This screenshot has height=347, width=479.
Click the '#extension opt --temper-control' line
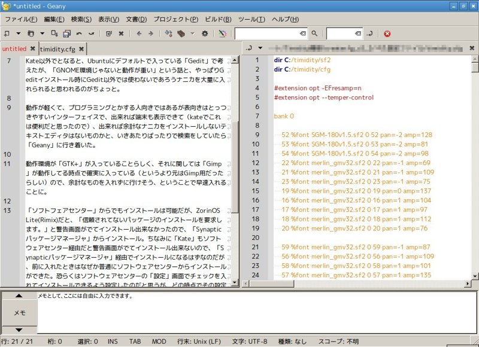(x=324, y=98)
